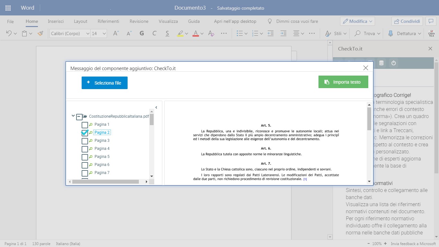Click Apri nell'app desktop

coord(235,21)
